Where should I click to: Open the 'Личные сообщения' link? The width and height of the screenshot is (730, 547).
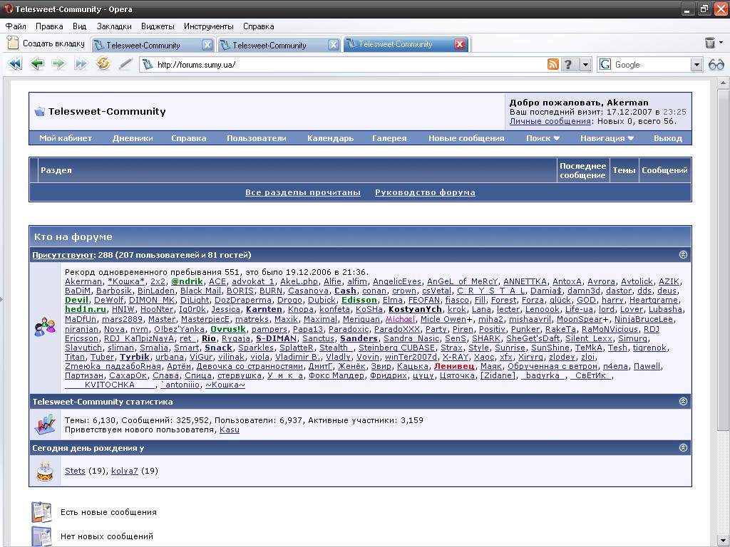pos(550,121)
